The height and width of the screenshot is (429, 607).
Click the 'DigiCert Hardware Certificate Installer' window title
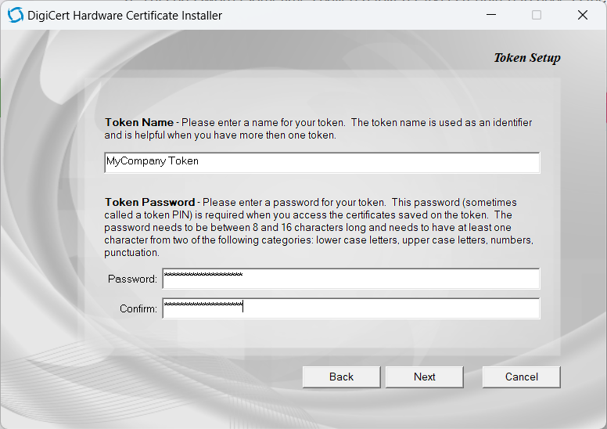[124, 16]
